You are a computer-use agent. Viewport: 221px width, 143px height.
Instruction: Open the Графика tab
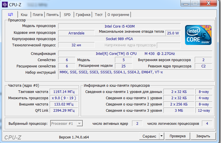click(83, 14)
